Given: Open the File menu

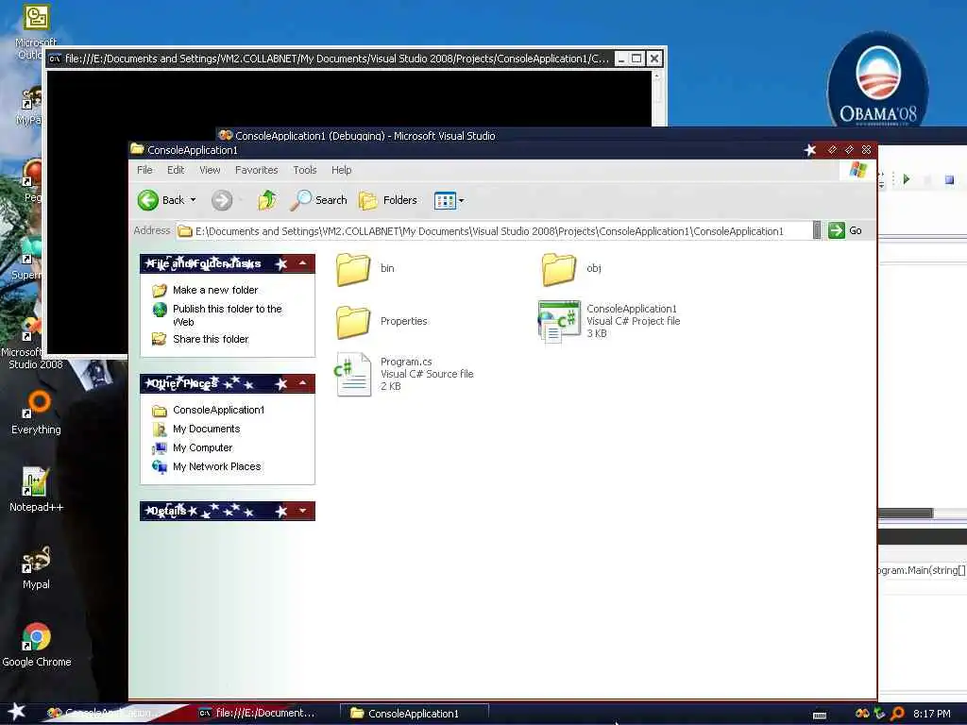Looking at the screenshot, I should (144, 170).
